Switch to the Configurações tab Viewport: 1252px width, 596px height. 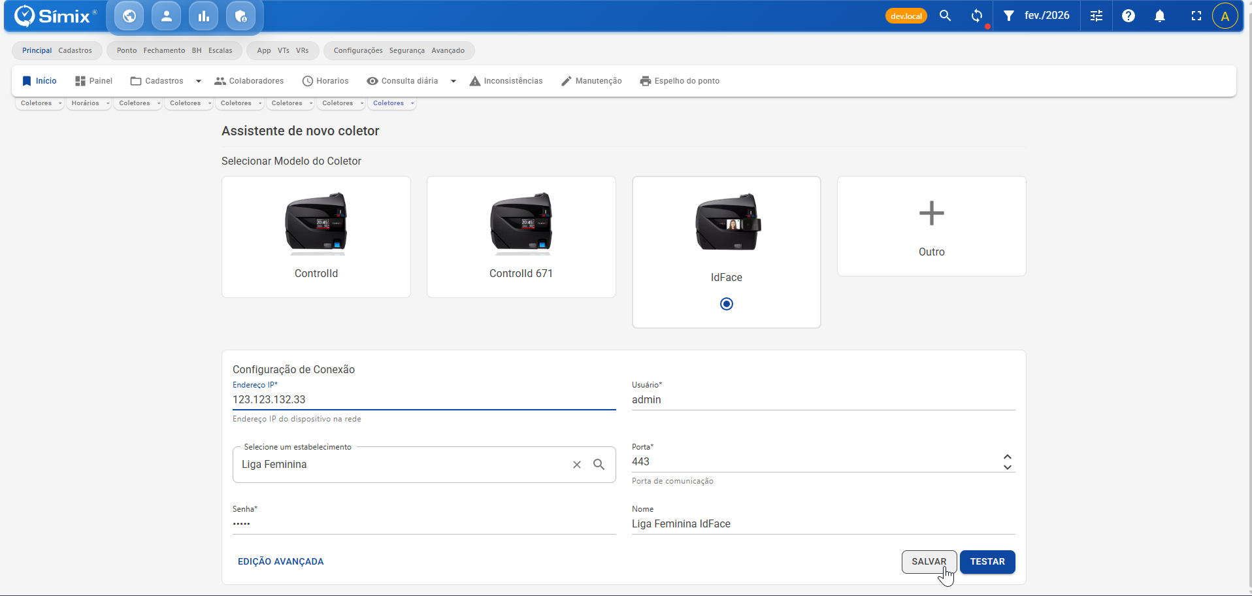[x=358, y=50]
